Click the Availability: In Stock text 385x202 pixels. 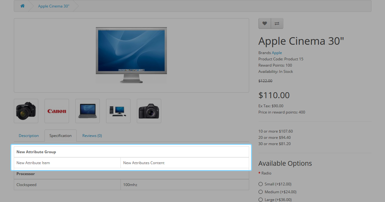(x=276, y=72)
